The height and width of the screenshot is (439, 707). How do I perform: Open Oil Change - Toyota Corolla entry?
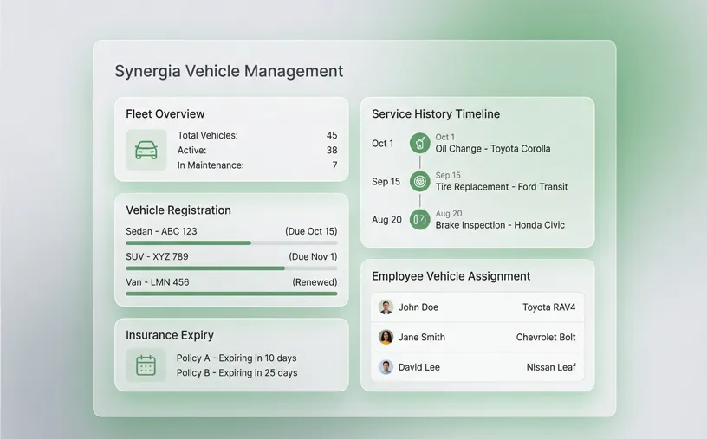coord(493,149)
